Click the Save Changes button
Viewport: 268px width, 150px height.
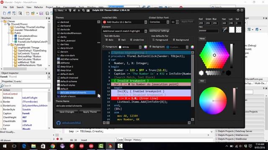(67, 112)
